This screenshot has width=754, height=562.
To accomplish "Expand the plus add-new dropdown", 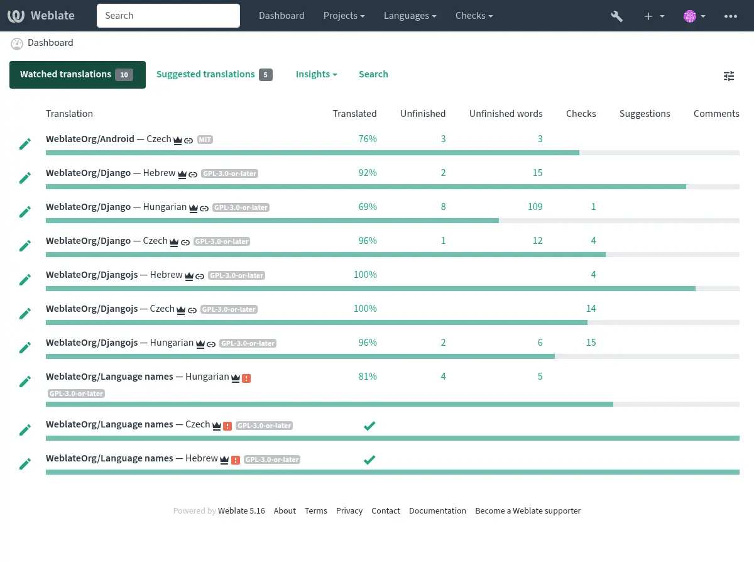I will click(x=654, y=16).
